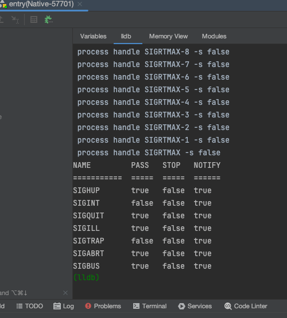This screenshot has height=318, width=287.
Task: Select the entry(Native-57701) session tab
Action: pos(41,4)
